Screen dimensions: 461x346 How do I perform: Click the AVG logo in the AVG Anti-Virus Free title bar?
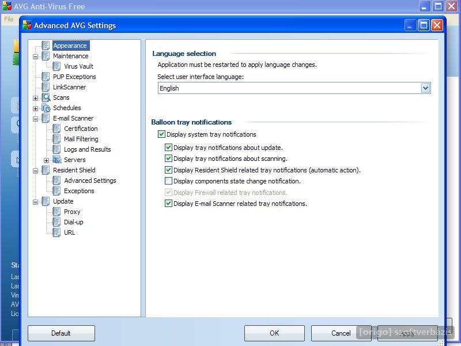tap(7, 6)
